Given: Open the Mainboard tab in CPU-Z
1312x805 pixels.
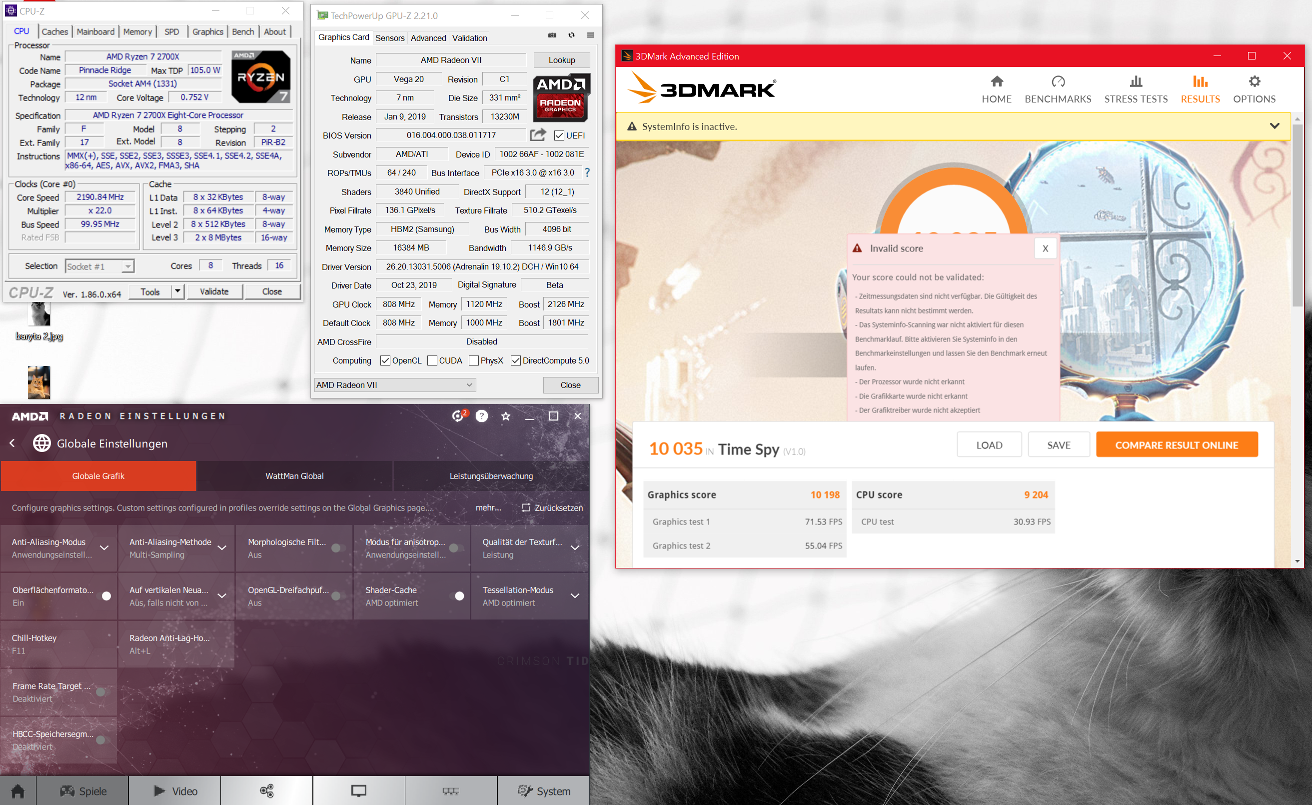Looking at the screenshot, I should tap(95, 31).
